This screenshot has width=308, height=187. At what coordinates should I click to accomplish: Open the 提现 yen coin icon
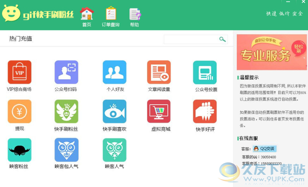point(19,111)
